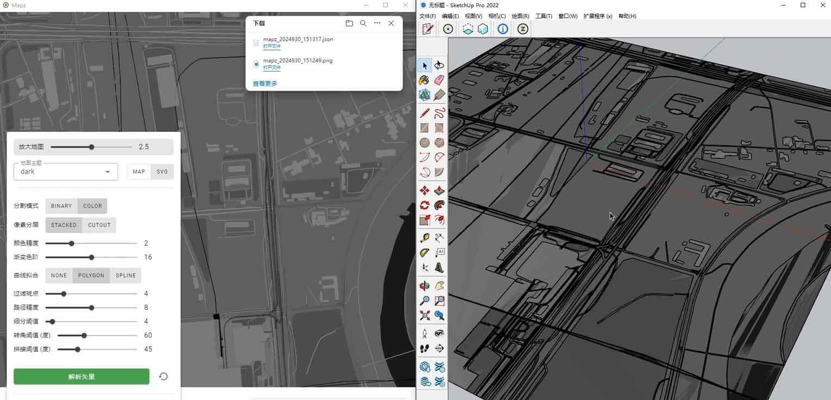Image resolution: width=831 pixels, height=400 pixels.
Task: Set 曲线拟合 to POLYGON
Action: tap(91, 276)
